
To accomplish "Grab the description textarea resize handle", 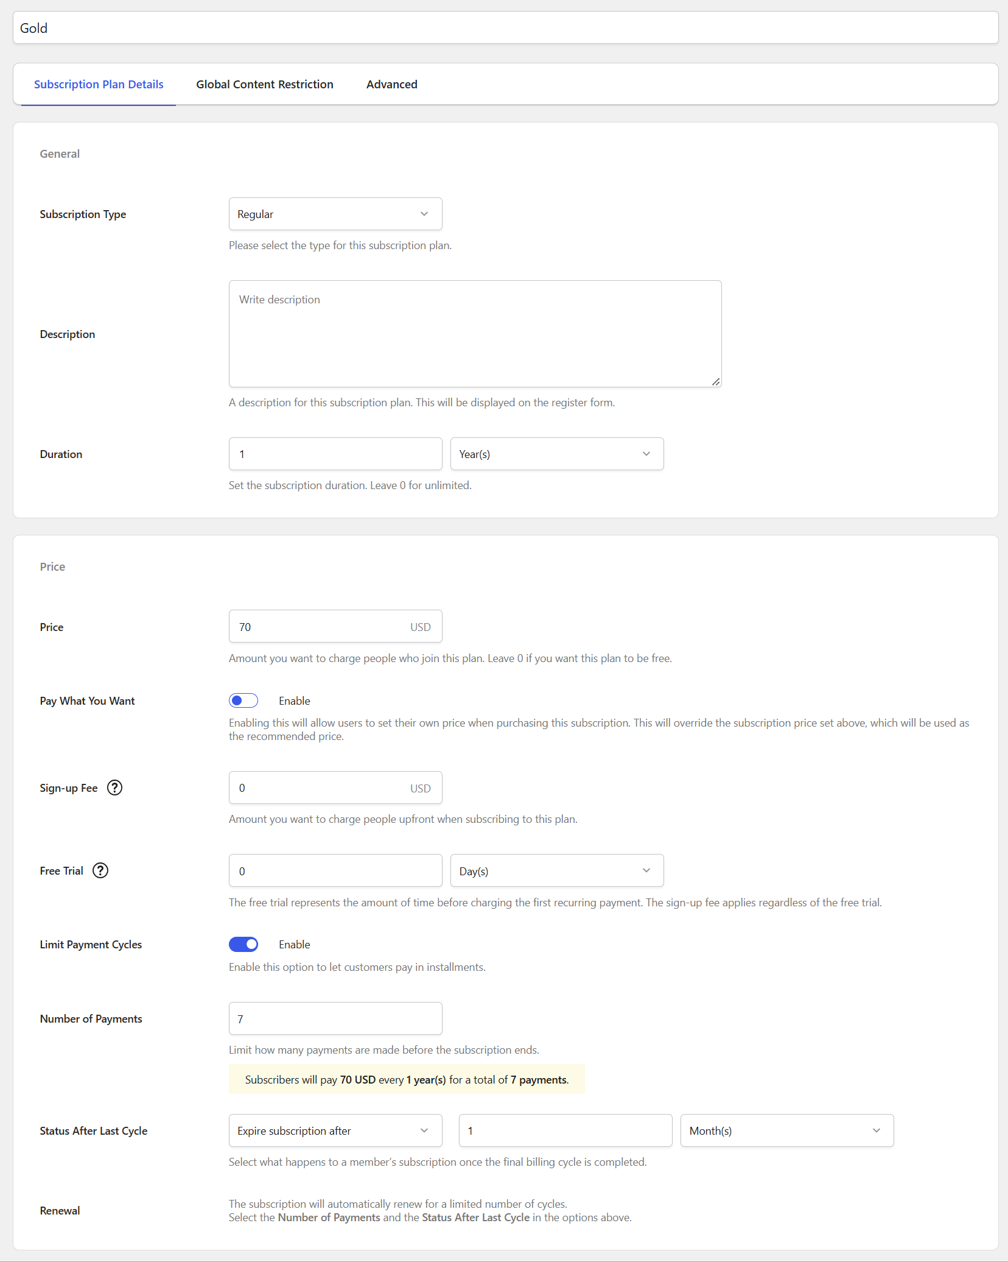I will 716,382.
